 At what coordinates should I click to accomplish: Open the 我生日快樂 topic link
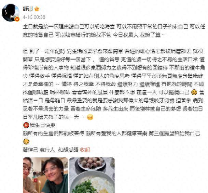(42, 125)
